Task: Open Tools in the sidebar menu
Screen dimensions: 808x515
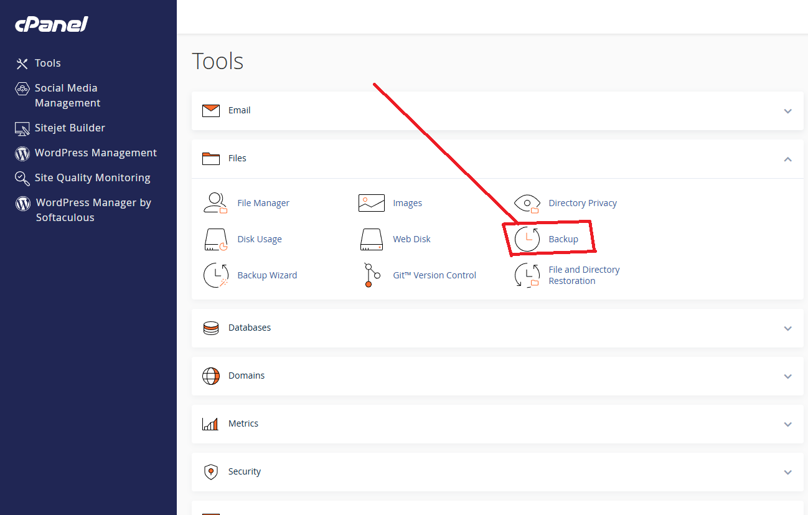Action: (x=48, y=64)
